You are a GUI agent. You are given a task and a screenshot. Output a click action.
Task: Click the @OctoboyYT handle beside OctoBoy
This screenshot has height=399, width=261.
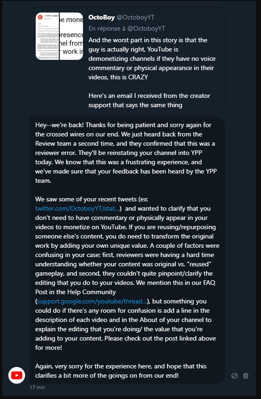tap(135, 17)
